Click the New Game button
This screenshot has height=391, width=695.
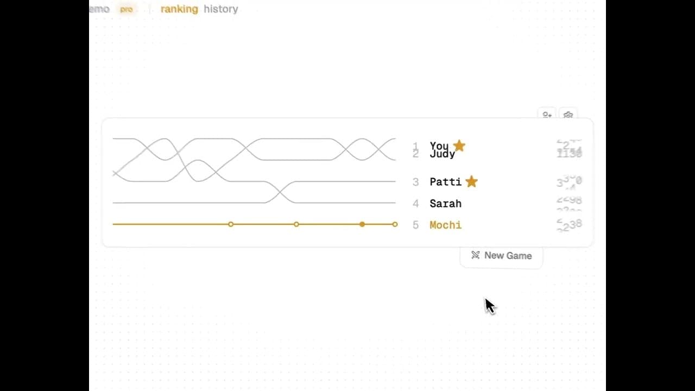point(501,255)
